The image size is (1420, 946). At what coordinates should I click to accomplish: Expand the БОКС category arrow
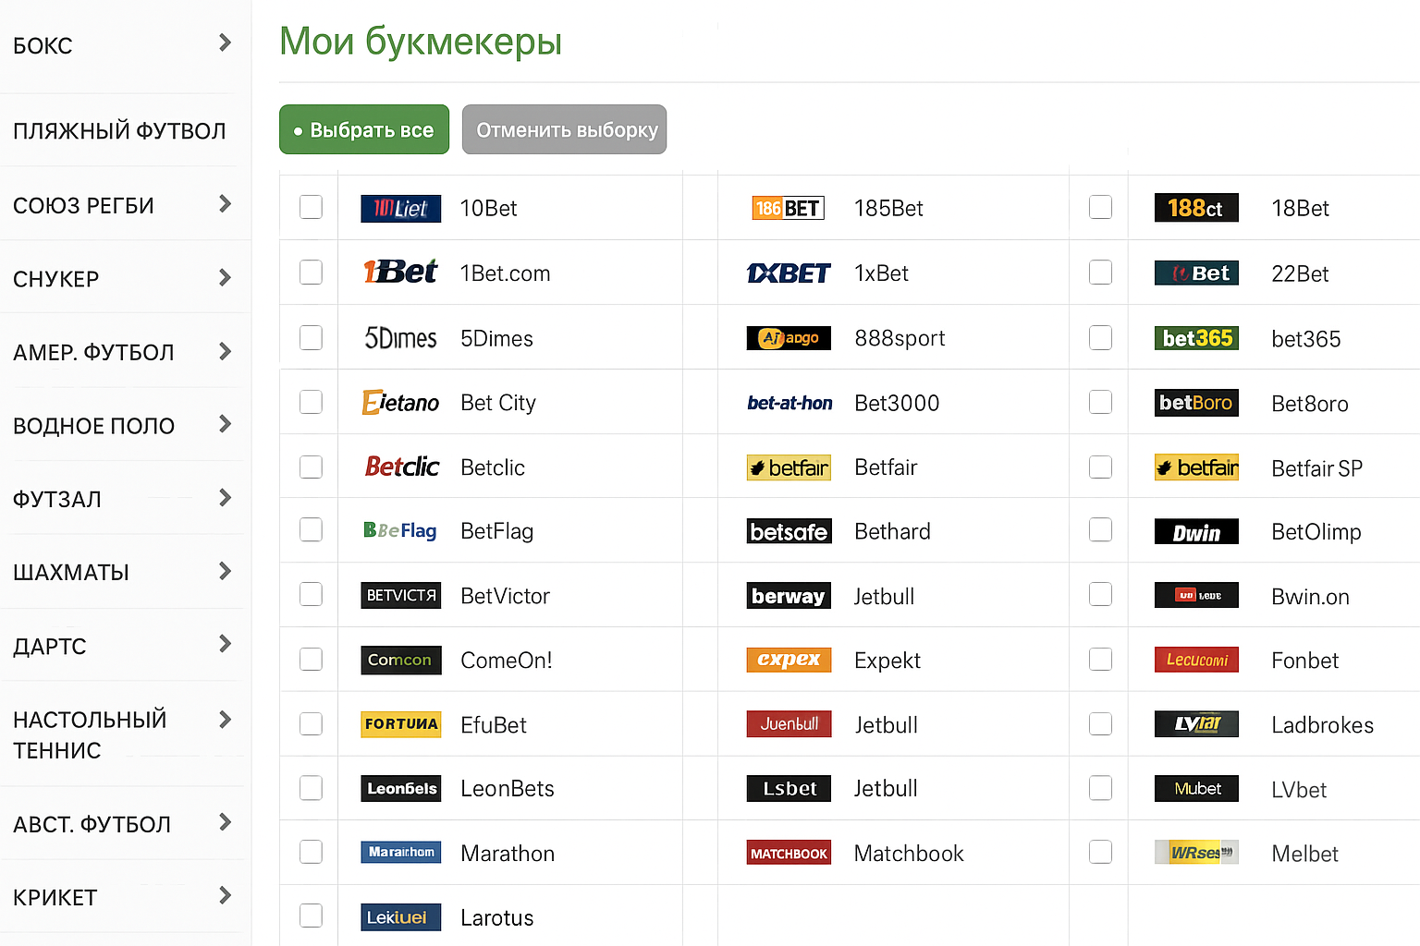(x=225, y=42)
